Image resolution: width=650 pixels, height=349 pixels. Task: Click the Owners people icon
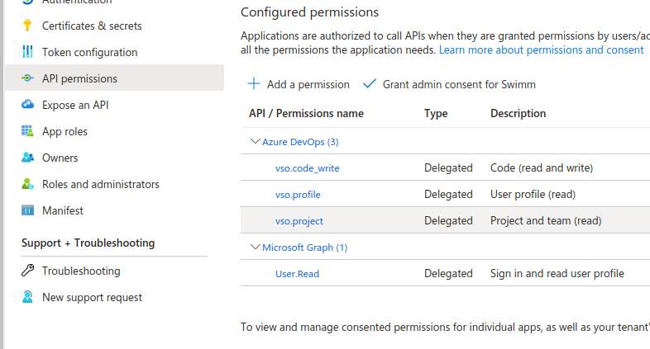(27, 158)
